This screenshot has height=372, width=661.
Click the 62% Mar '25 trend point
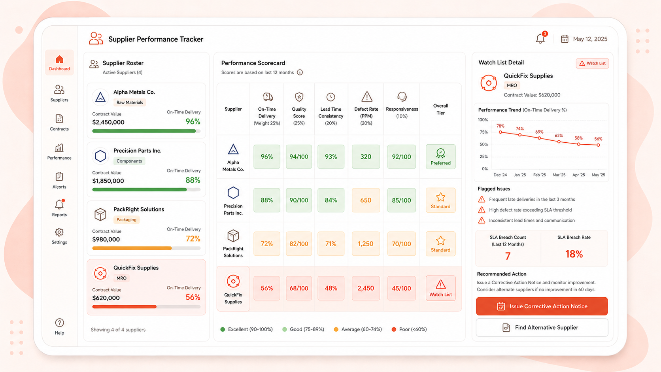click(559, 142)
